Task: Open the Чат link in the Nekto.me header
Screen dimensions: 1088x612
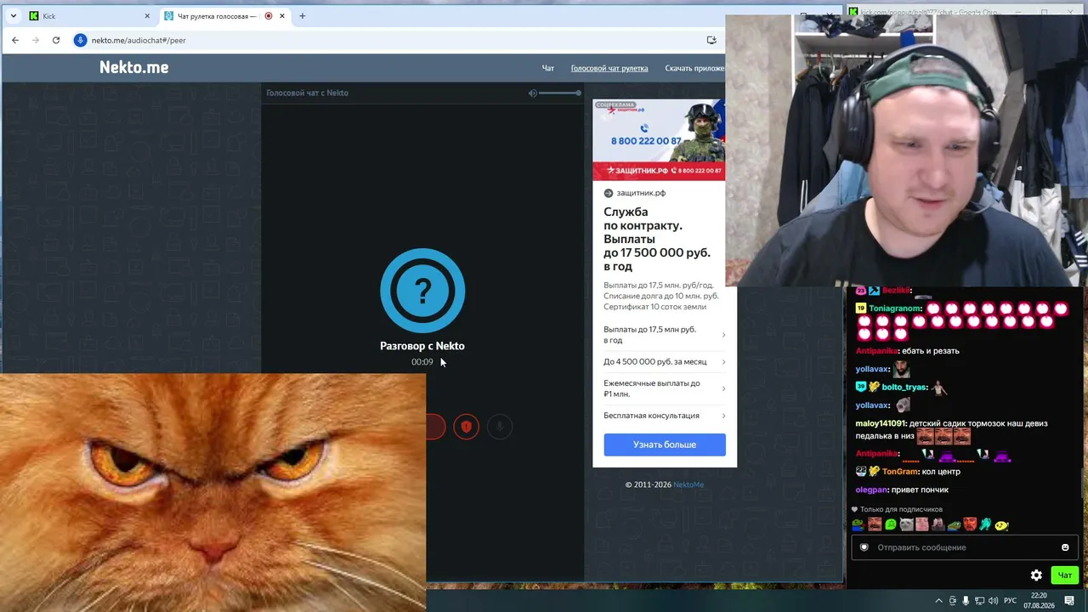Action: (x=548, y=68)
